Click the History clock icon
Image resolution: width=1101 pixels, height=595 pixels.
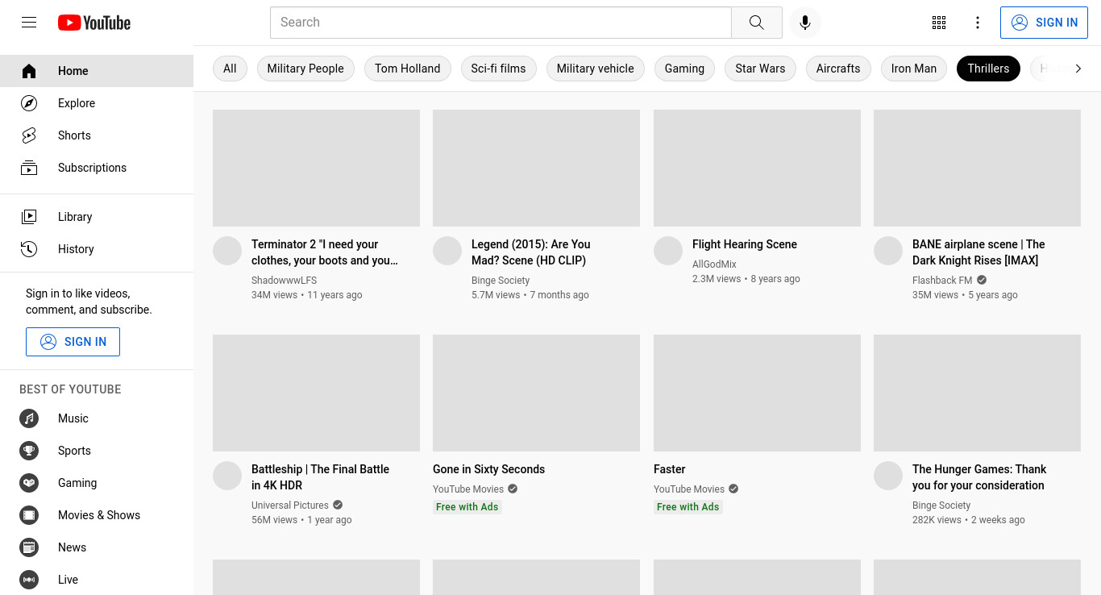(x=29, y=249)
